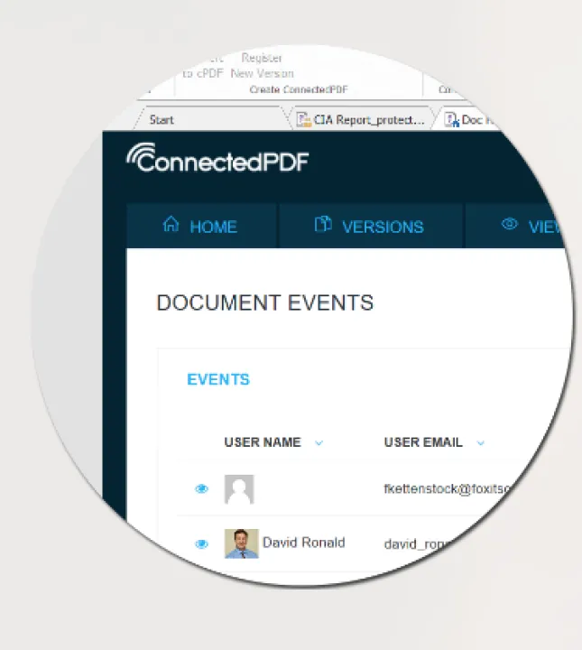Viewport: 582px width, 650px height.
Task: Switch to the CIA Report_protect tab
Action: 361,120
